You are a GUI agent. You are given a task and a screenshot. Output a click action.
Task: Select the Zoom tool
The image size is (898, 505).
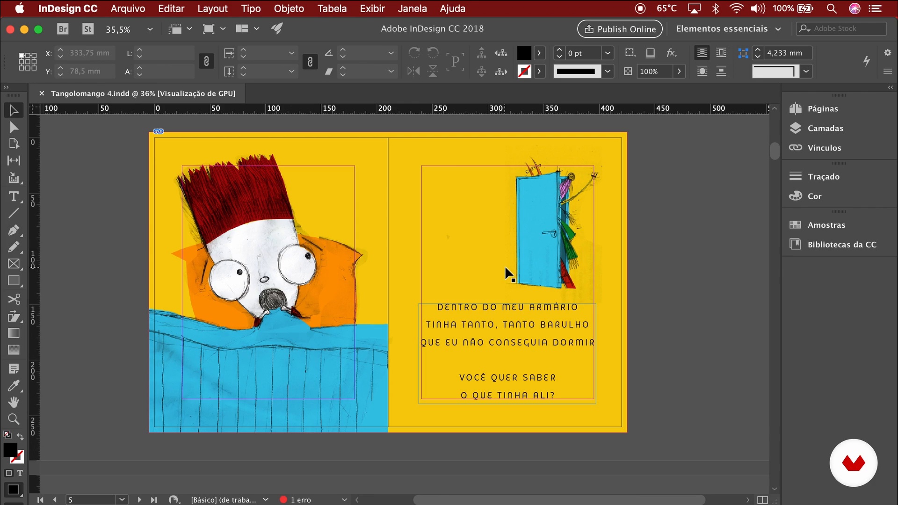[14, 419]
